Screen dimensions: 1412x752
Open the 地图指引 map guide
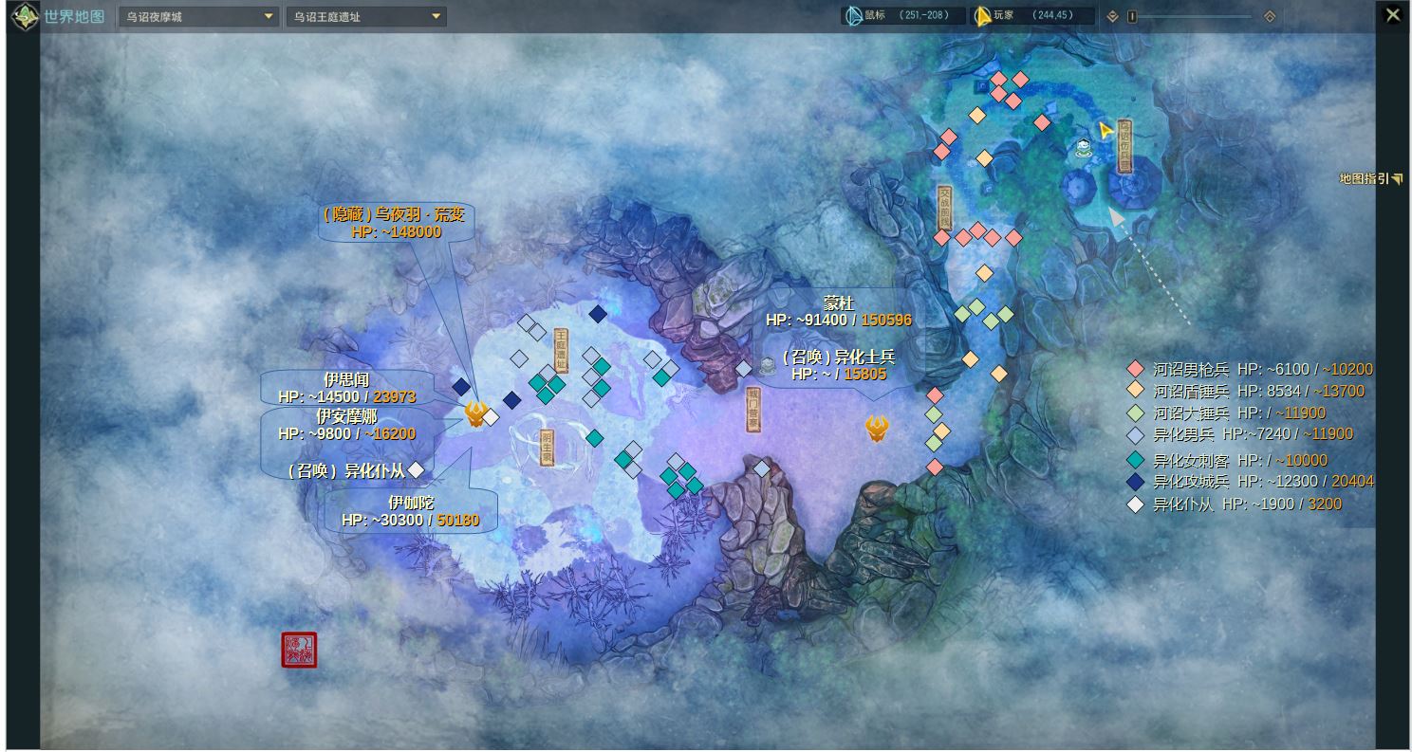tap(1370, 178)
